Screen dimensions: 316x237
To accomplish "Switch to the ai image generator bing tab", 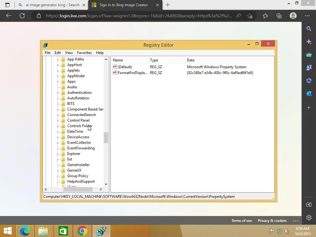I will (x=52, y=5).
